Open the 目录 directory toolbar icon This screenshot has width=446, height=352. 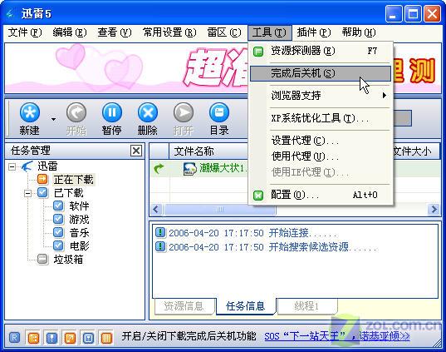point(219,112)
